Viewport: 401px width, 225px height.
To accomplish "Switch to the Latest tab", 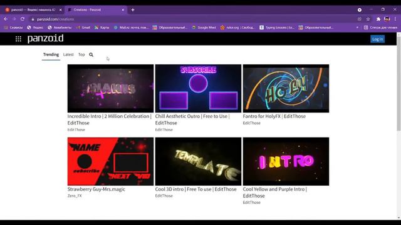I will 68,54.
